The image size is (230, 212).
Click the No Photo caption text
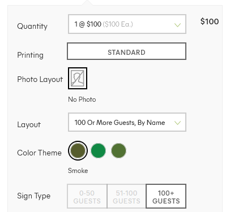click(82, 99)
